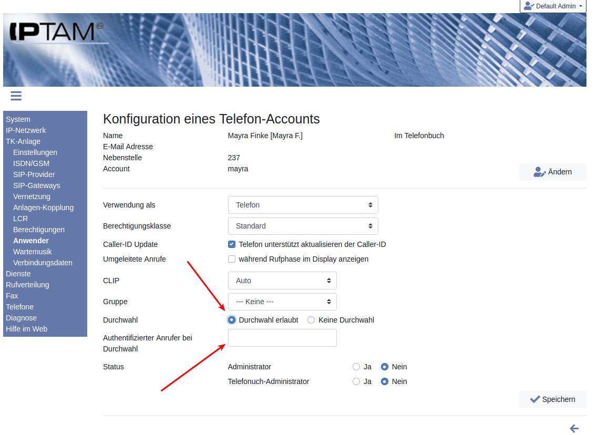Expand the Berechtigungsklasse dropdown

(x=303, y=226)
